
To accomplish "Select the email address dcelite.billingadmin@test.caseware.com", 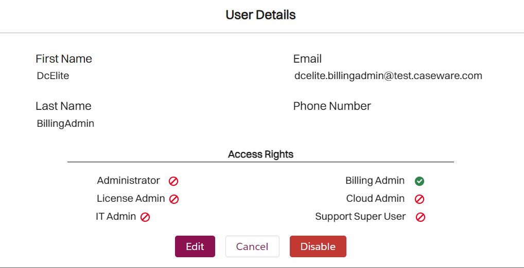I will (x=388, y=76).
